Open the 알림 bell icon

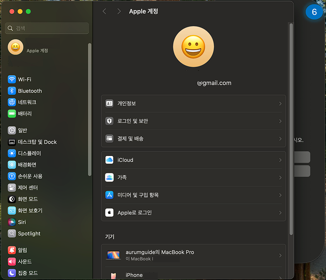[12, 250]
